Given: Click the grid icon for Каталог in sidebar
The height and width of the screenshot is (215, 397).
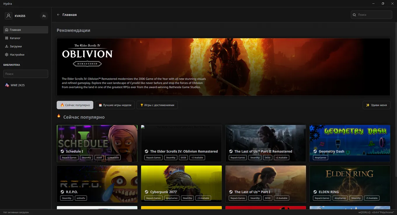Looking at the screenshot, I should 7,38.
